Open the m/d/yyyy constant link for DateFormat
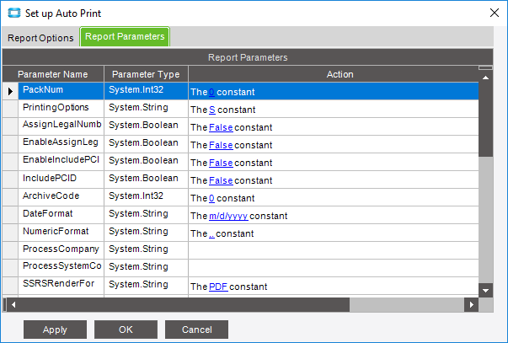This screenshot has width=508, height=343. pos(228,216)
